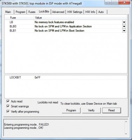Viewport: 132px width, 140px height.
Task: Select the BLB0 fuse row label
Action: click(x=13, y=27)
